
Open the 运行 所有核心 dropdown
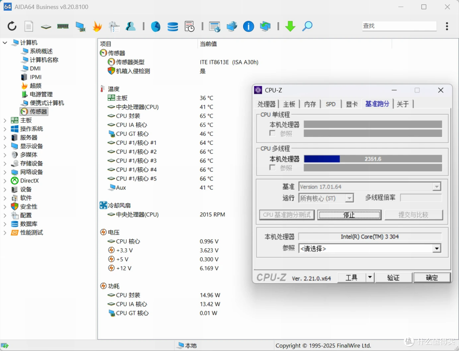349,198
